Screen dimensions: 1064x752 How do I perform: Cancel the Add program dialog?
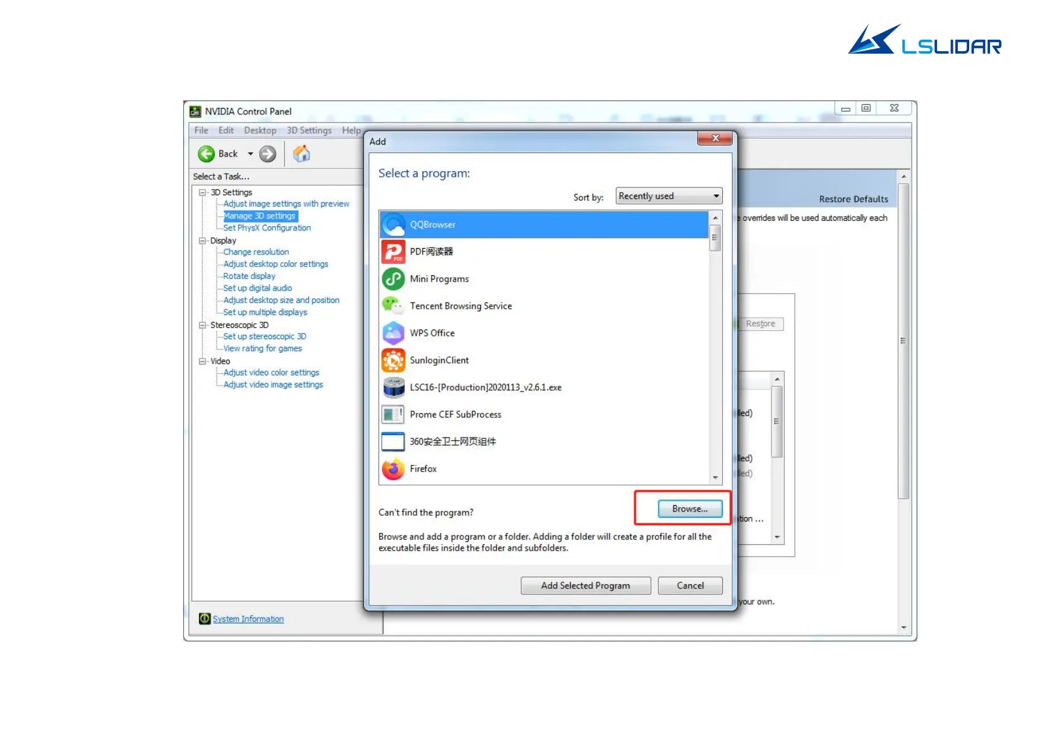pyautogui.click(x=690, y=586)
